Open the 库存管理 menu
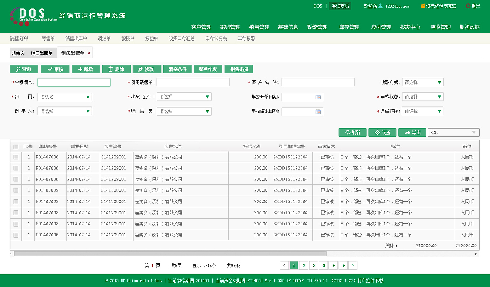Image resolution: width=490 pixels, height=287 pixels. coord(348,27)
